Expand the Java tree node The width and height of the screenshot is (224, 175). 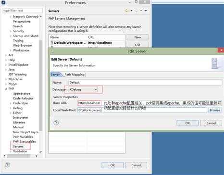pyautogui.click(x=6, y=70)
